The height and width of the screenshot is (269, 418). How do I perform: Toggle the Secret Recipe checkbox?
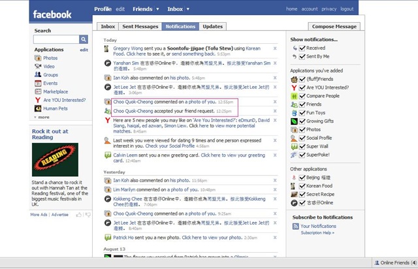click(302, 195)
